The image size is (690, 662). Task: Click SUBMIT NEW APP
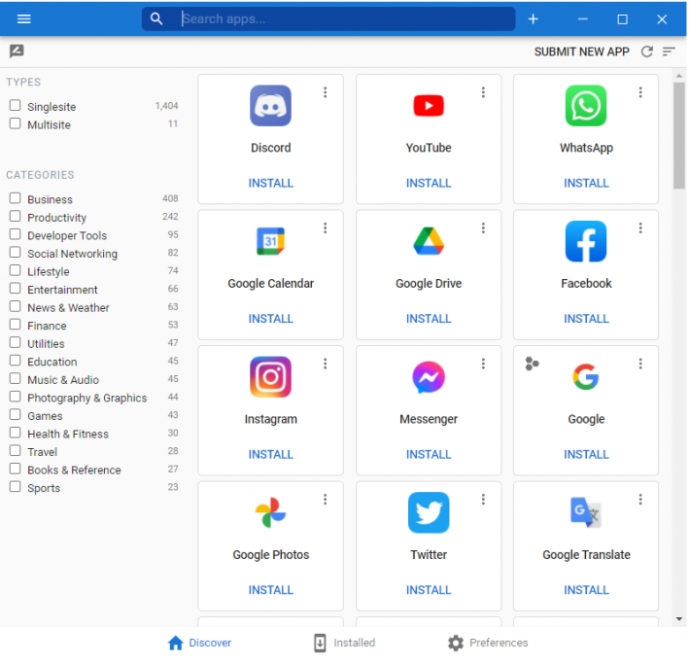582,52
